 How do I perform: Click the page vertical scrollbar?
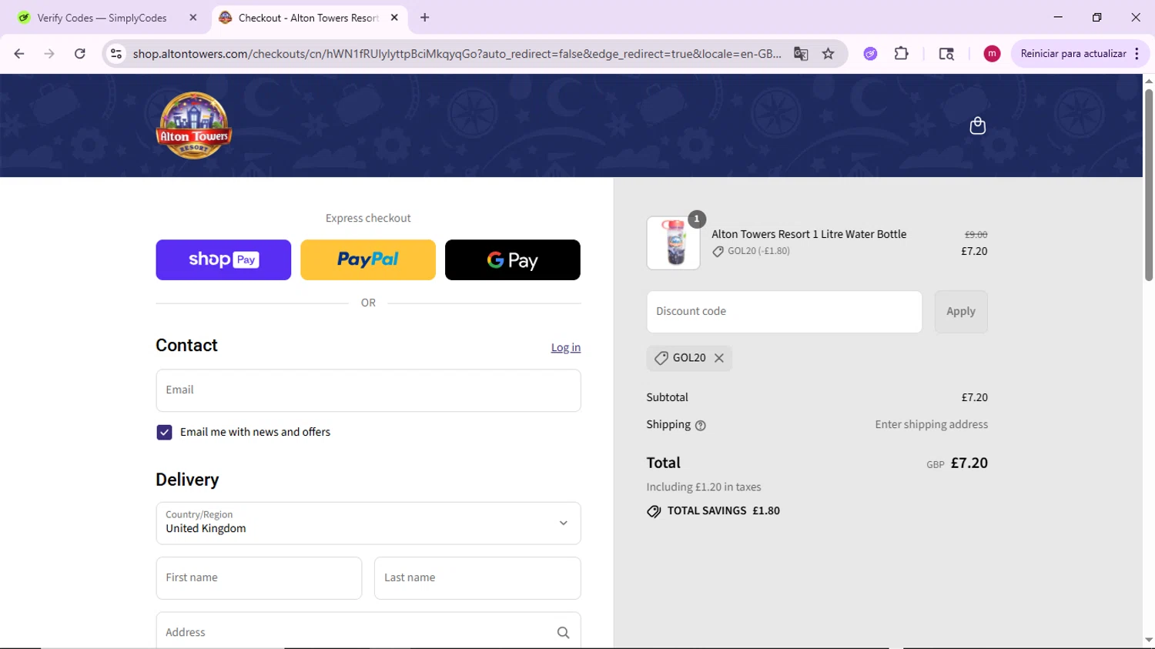[x=1148, y=185]
